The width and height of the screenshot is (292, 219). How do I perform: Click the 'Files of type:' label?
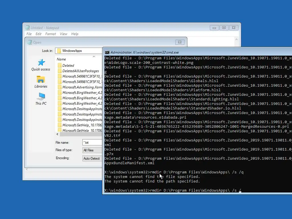tap(64, 150)
